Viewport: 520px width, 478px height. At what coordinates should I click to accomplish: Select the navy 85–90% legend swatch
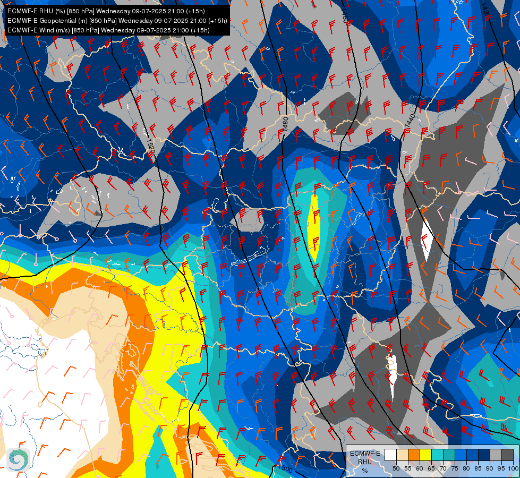click(x=484, y=455)
